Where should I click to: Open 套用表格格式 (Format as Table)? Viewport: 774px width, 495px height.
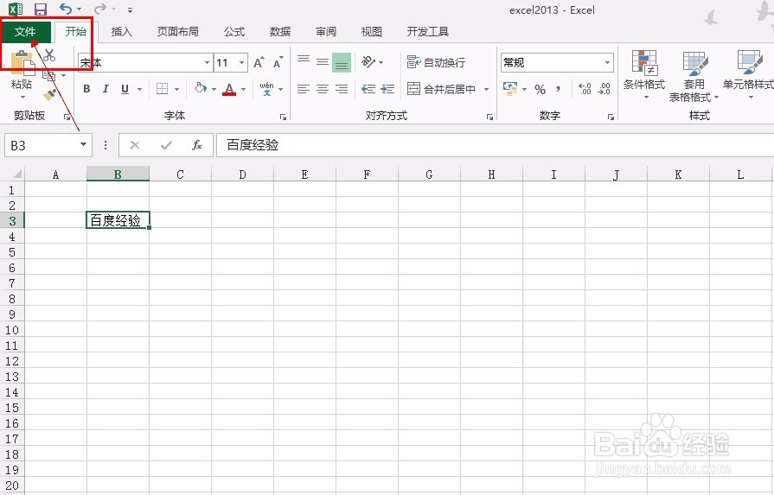coord(694,76)
